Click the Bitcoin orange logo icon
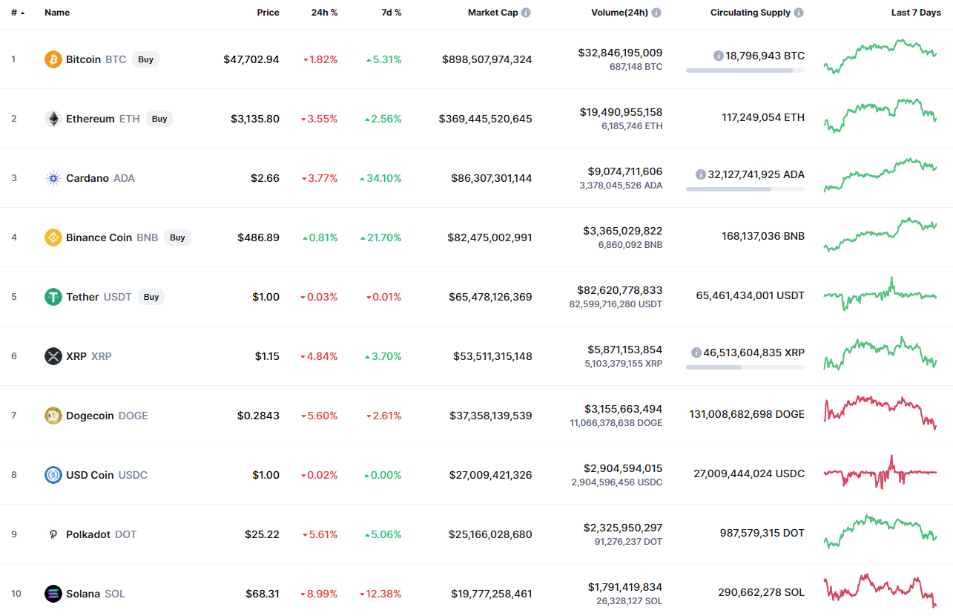 [53, 59]
